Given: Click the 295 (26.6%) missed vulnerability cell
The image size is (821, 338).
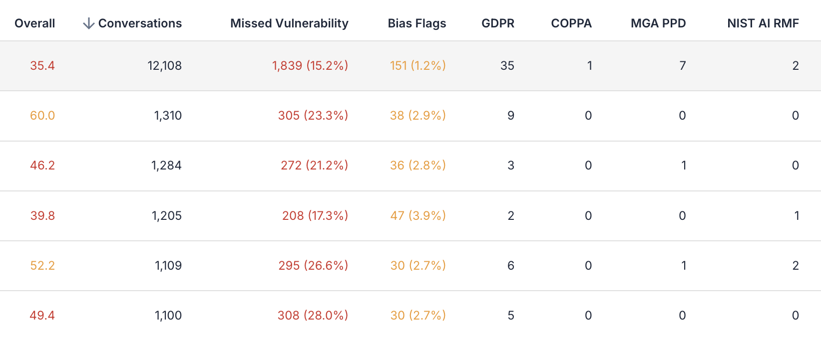Looking at the screenshot, I should (313, 265).
